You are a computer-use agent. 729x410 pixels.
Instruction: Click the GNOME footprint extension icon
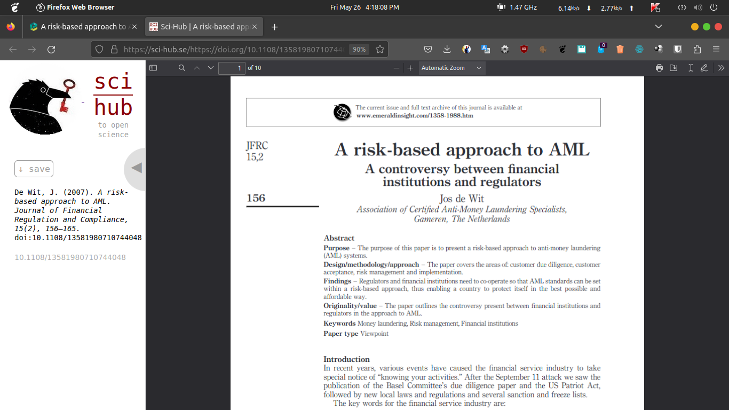click(x=562, y=49)
